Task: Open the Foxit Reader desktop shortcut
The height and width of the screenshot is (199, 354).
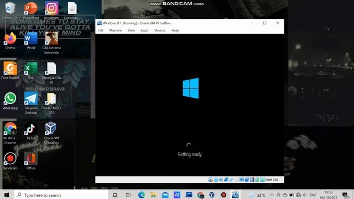Action: pyautogui.click(x=10, y=71)
